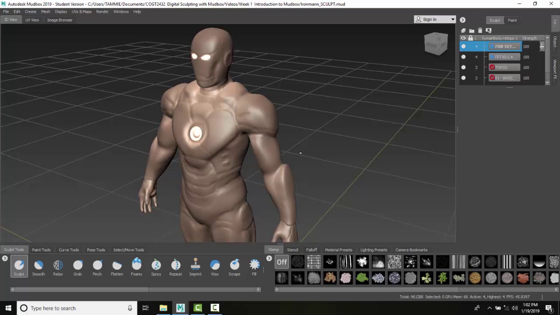Screen dimensions: 560x315
Task: Switch to the UV View tab
Action: [x=32, y=20]
